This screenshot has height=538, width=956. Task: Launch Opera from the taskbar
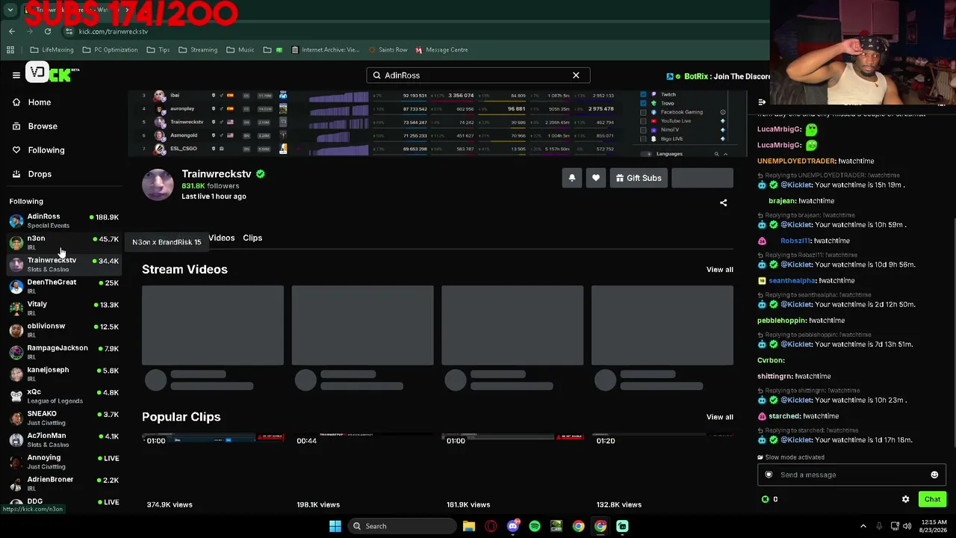(491, 526)
